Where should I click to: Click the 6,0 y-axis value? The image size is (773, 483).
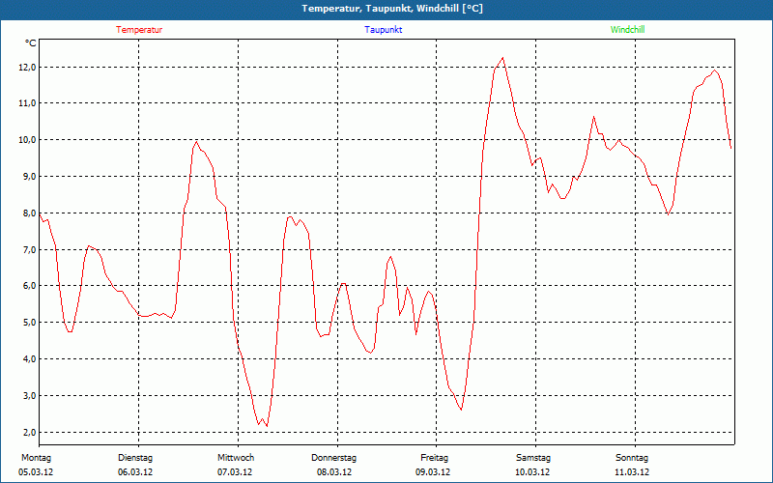tap(29, 285)
